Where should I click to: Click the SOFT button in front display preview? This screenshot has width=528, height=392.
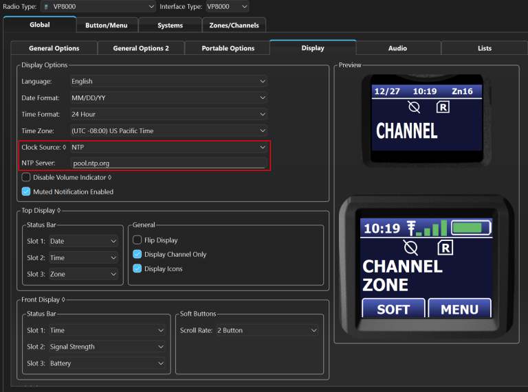pyautogui.click(x=393, y=309)
